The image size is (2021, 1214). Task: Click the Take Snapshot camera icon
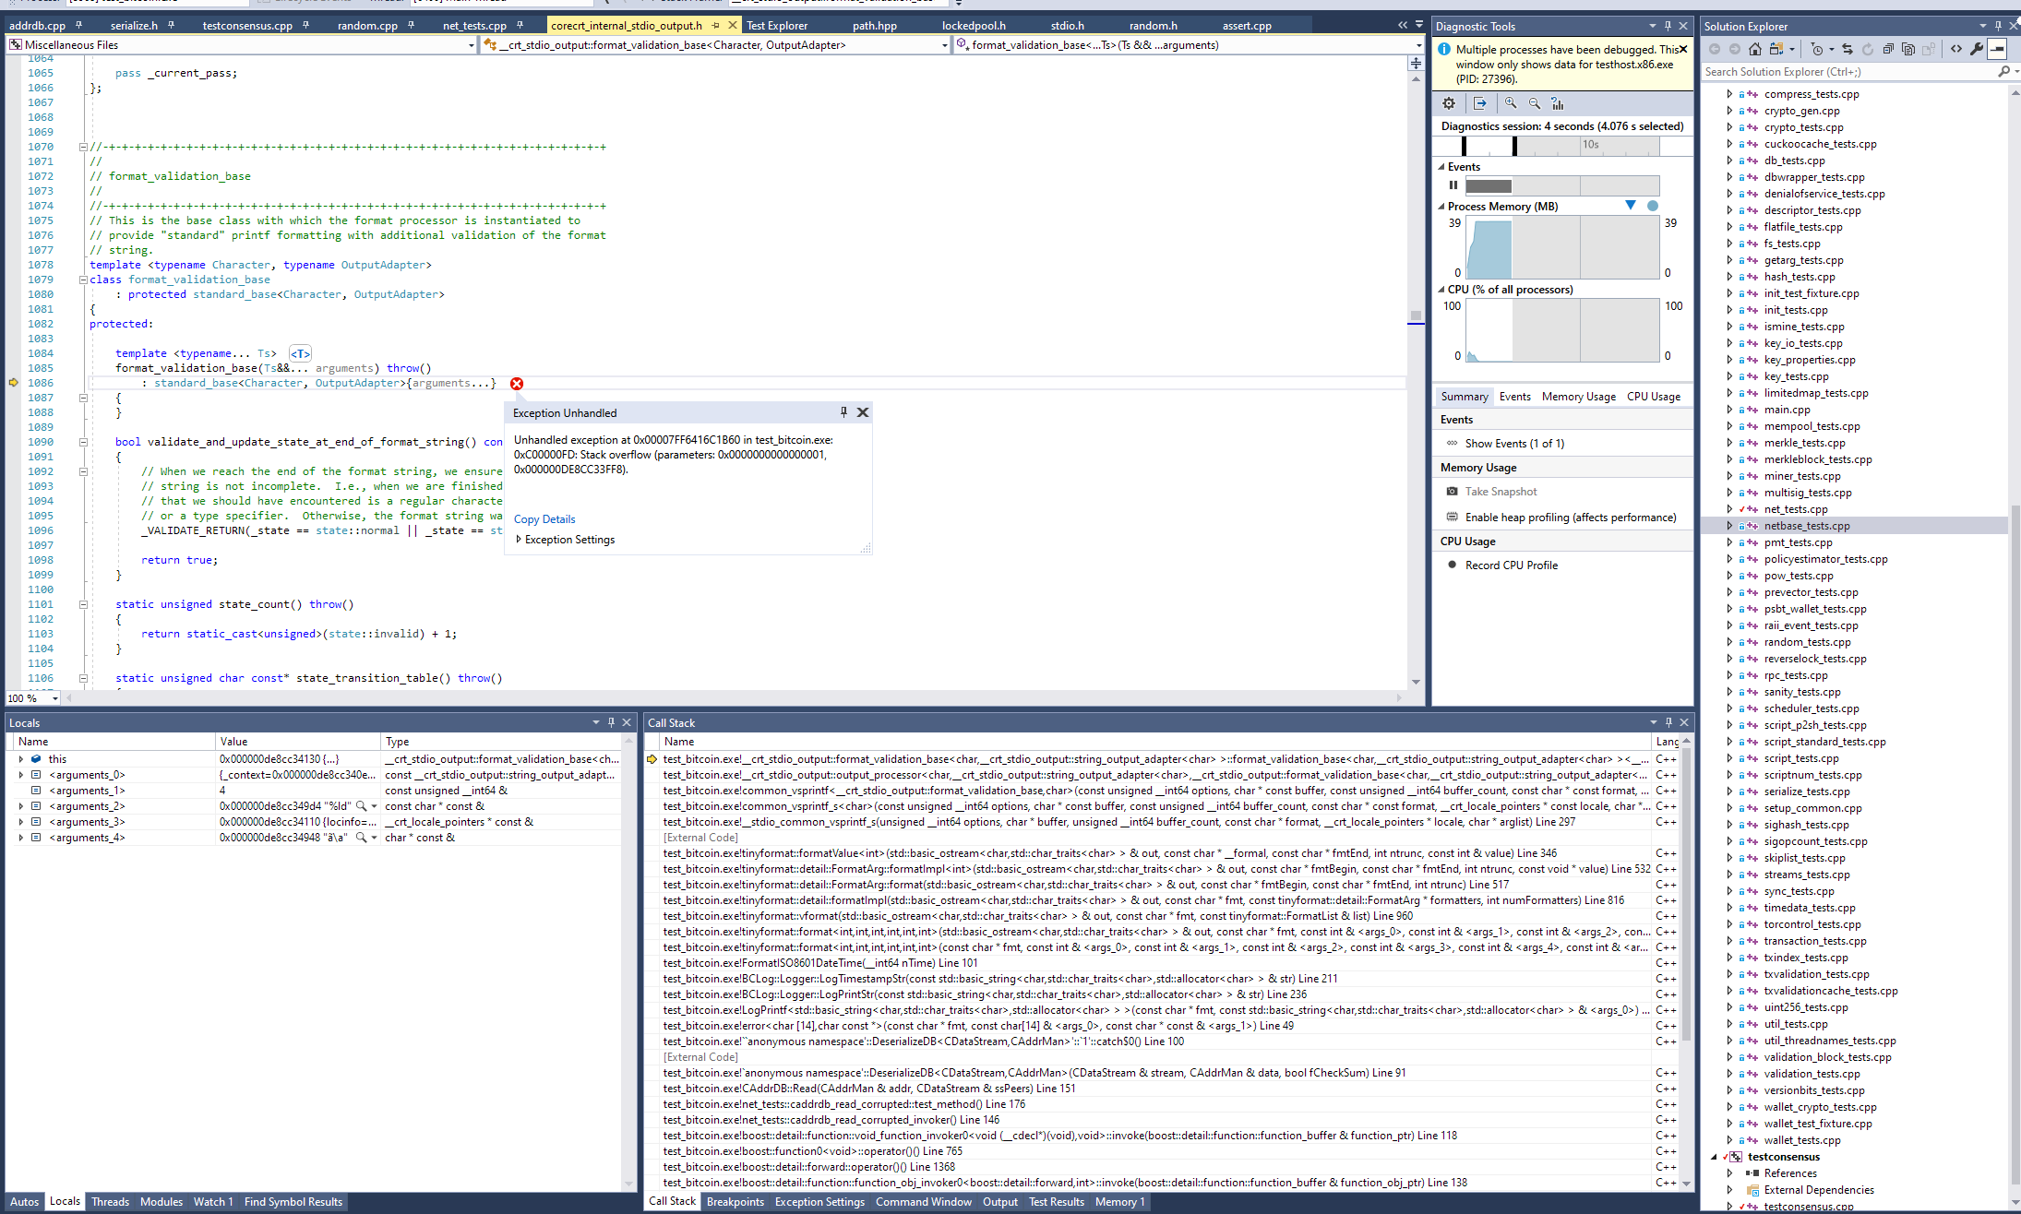1452,492
